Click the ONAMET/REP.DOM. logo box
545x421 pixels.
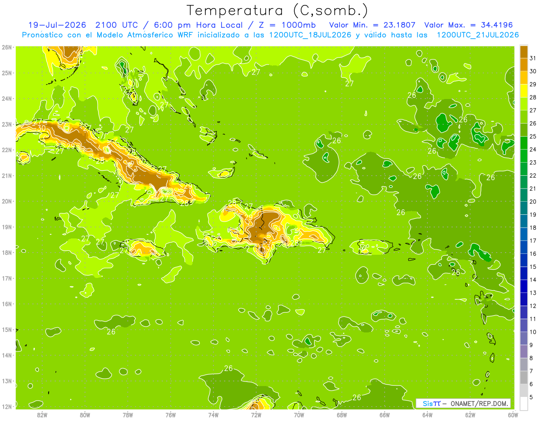point(463,403)
